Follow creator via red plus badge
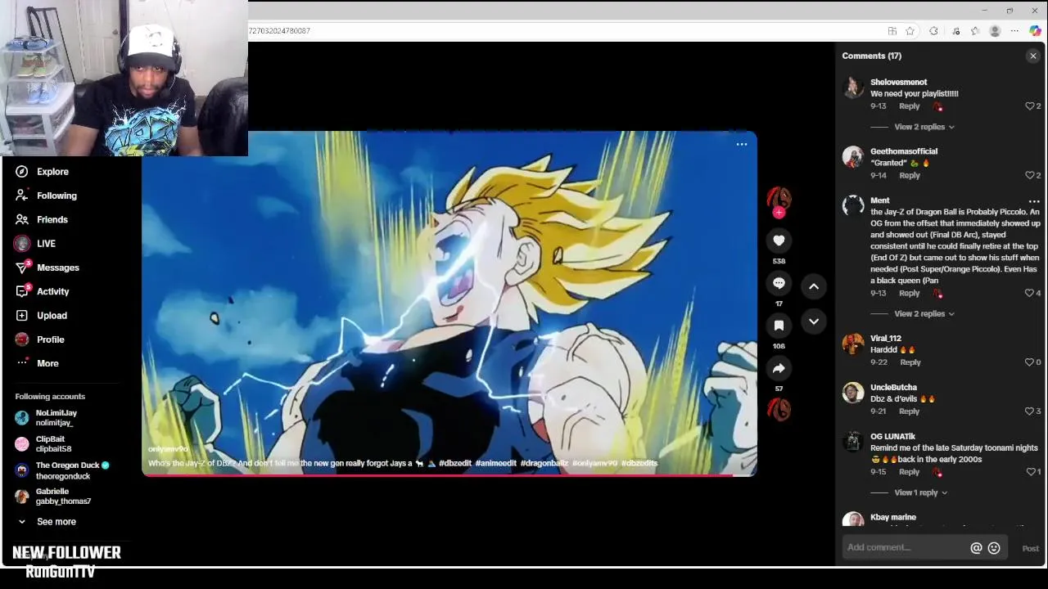 pos(779,213)
